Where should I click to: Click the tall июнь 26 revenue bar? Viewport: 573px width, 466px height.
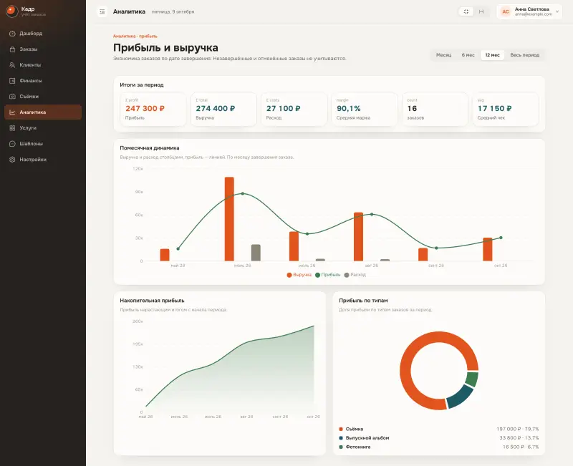click(x=229, y=219)
